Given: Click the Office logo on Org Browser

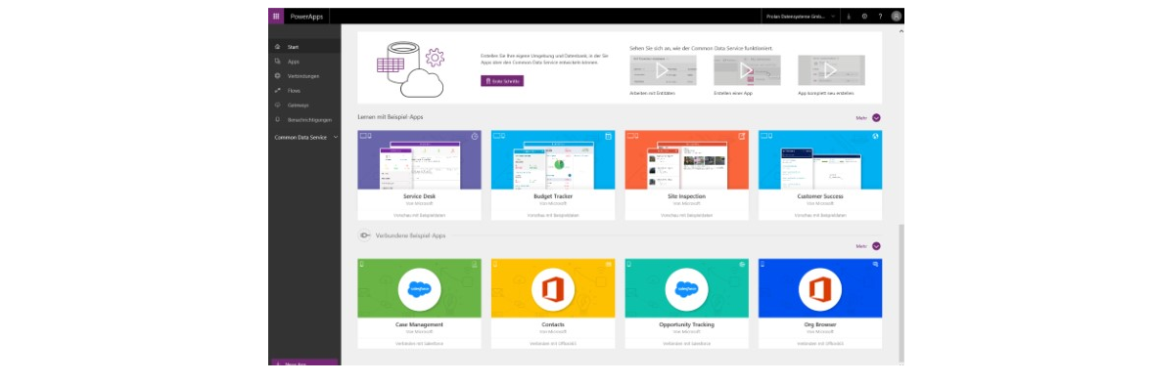Looking at the screenshot, I should point(820,289).
